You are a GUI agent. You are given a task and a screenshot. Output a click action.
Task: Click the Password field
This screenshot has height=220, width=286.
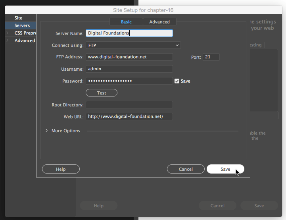pyautogui.click(x=129, y=81)
